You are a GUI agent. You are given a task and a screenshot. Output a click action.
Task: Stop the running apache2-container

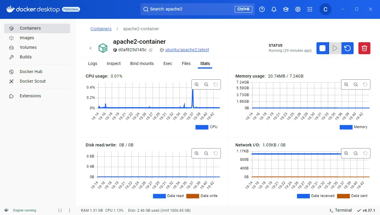click(322, 48)
